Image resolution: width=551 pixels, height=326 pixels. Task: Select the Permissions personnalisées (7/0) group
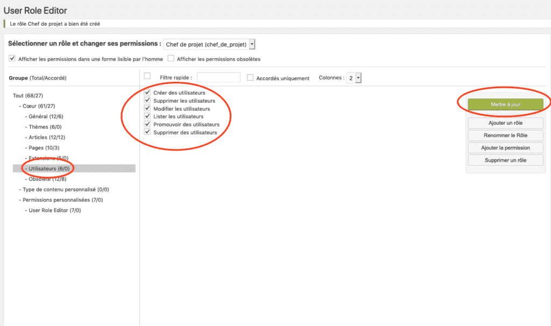[x=63, y=200]
